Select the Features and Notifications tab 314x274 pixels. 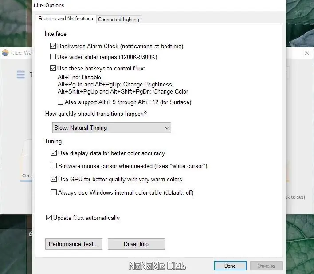(66, 19)
